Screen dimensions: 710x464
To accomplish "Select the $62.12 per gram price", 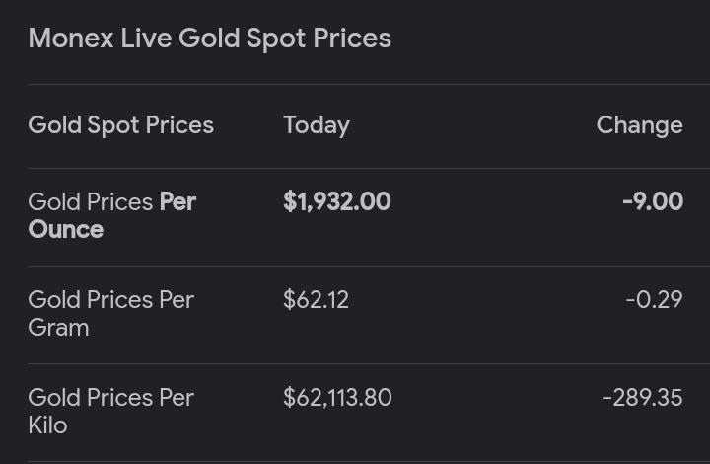I will 316,299.
